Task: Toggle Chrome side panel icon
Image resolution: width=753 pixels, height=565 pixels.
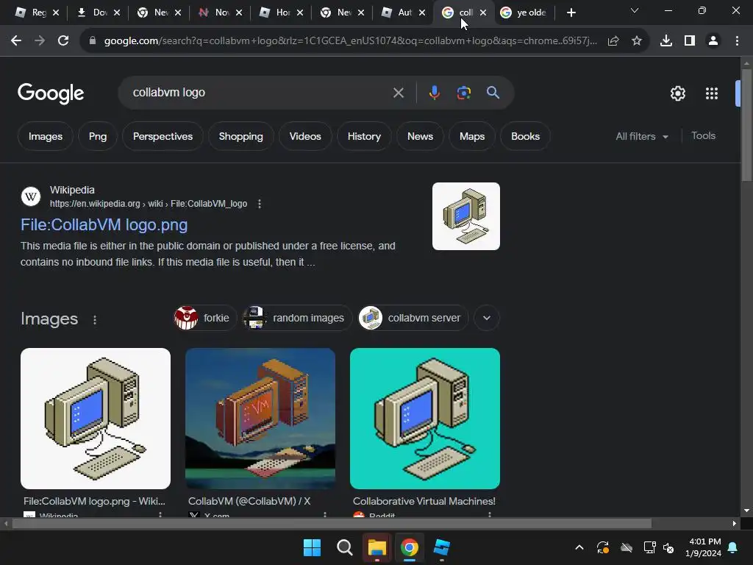Action: [690, 41]
